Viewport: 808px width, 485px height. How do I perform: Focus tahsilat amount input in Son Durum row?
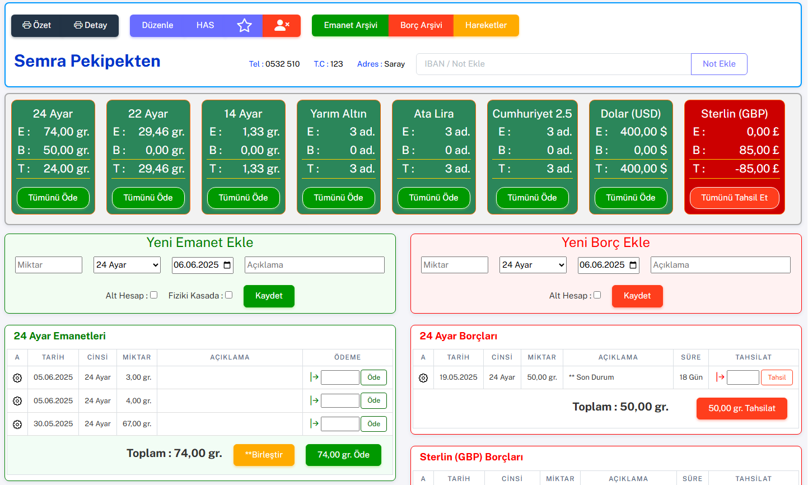[x=743, y=377]
